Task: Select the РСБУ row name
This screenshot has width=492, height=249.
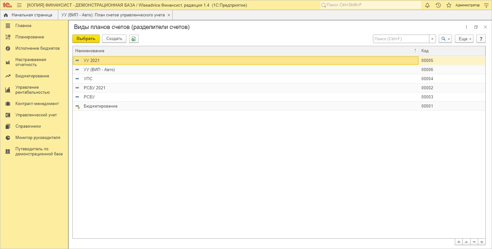Action: point(89,97)
